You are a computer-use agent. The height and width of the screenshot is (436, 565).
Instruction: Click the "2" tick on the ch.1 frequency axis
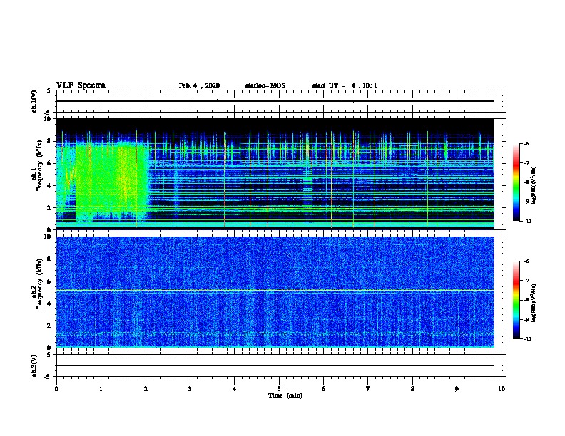[x=49, y=208]
